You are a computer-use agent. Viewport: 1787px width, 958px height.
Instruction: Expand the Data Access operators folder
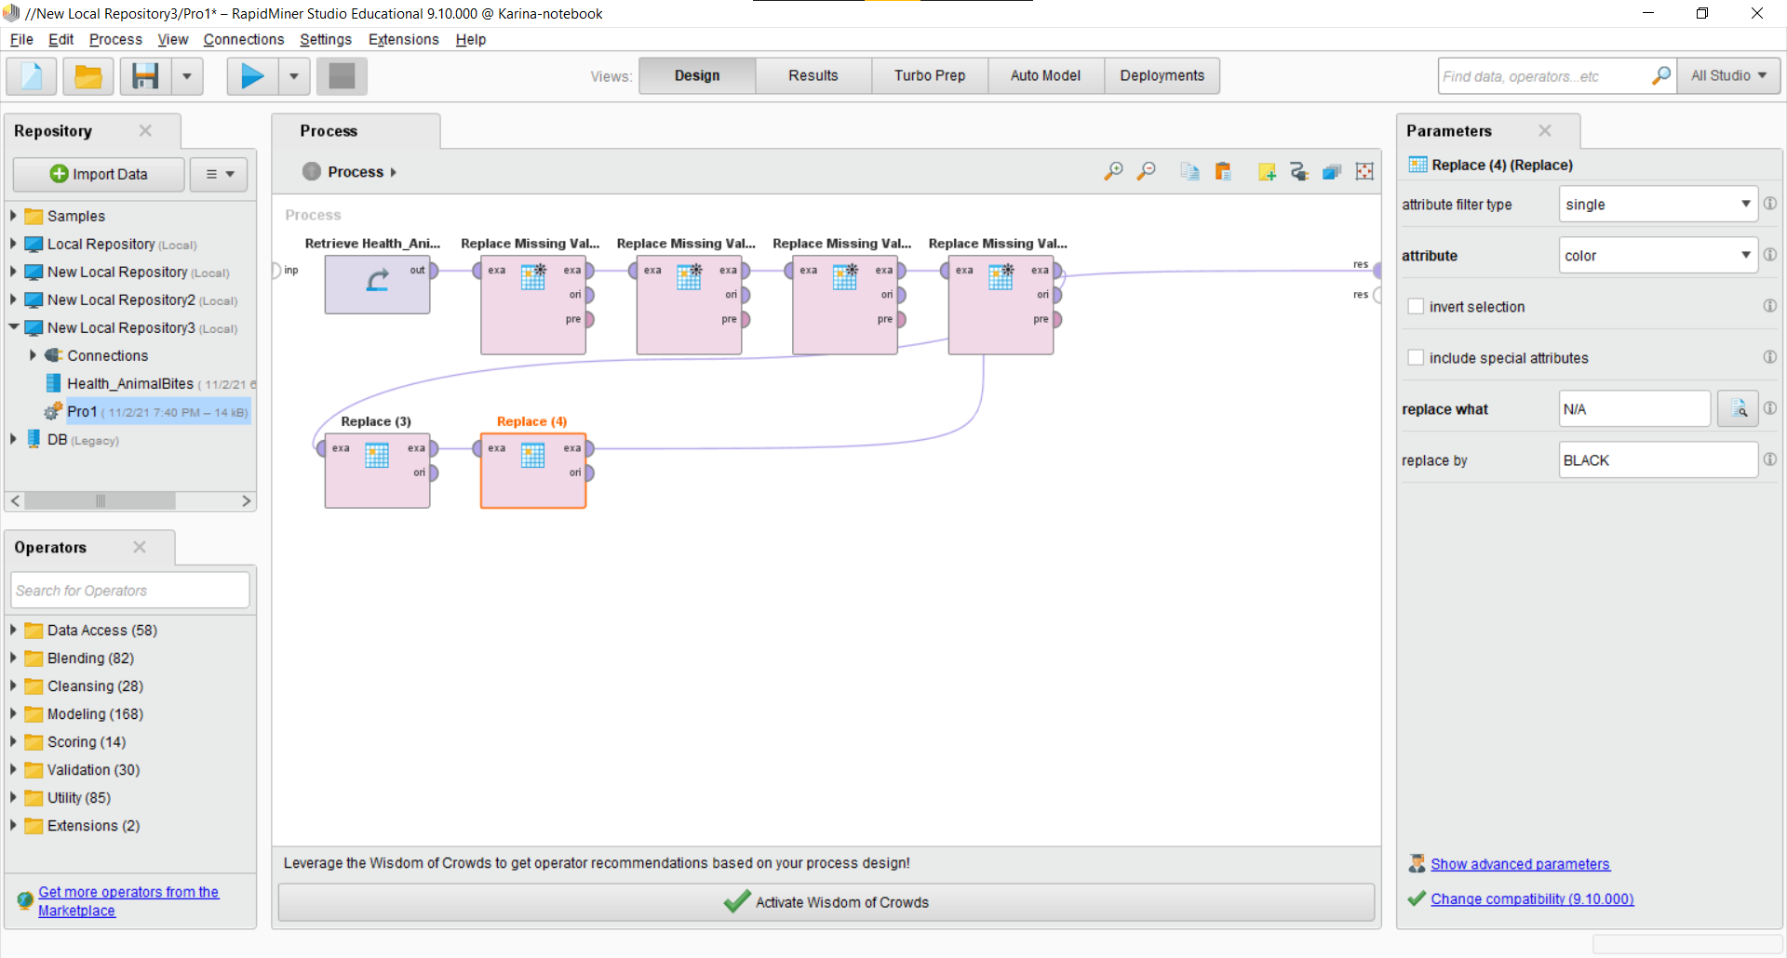click(x=13, y=630)
